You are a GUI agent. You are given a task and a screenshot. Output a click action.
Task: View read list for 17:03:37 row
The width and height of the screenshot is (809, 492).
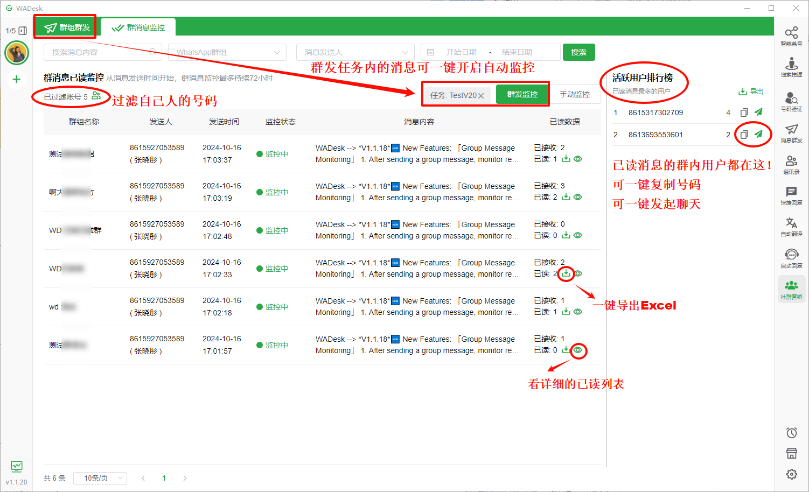pos(578,159)
